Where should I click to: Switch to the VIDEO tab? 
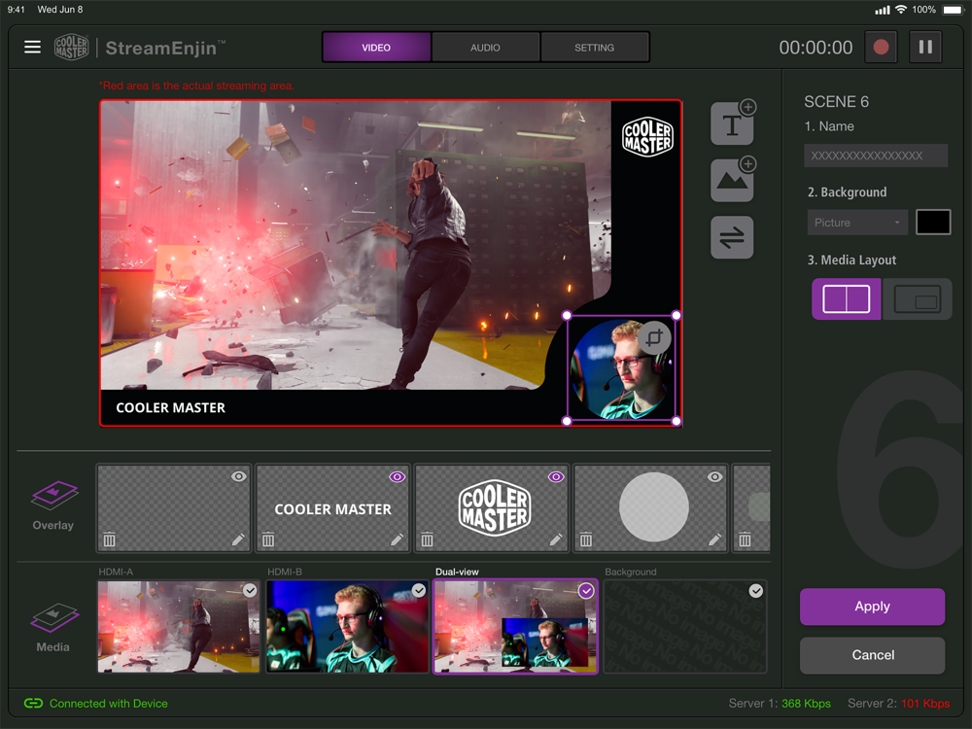click(x=376, y=47)
